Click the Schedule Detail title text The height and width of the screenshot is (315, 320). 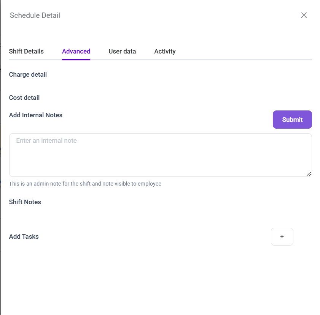pyautogui.click(x=35, y=16)
